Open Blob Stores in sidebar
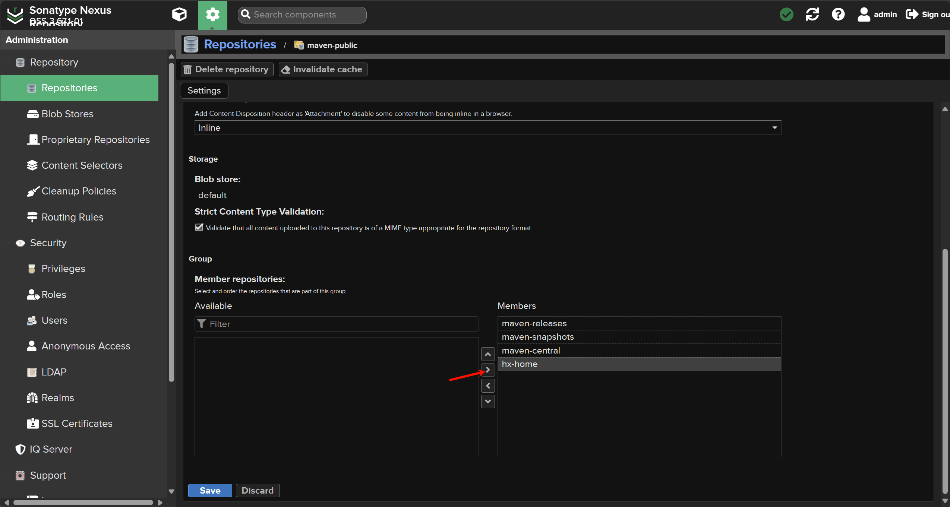The width and height of the screenshot is (950, 507). click(67, 114)
